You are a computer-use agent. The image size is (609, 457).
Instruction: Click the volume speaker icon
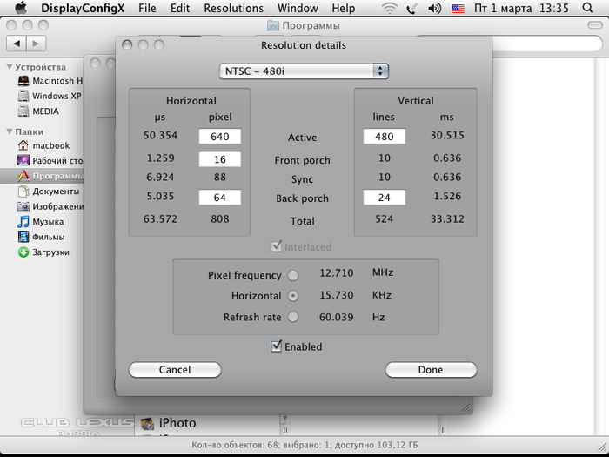(434, 9)
